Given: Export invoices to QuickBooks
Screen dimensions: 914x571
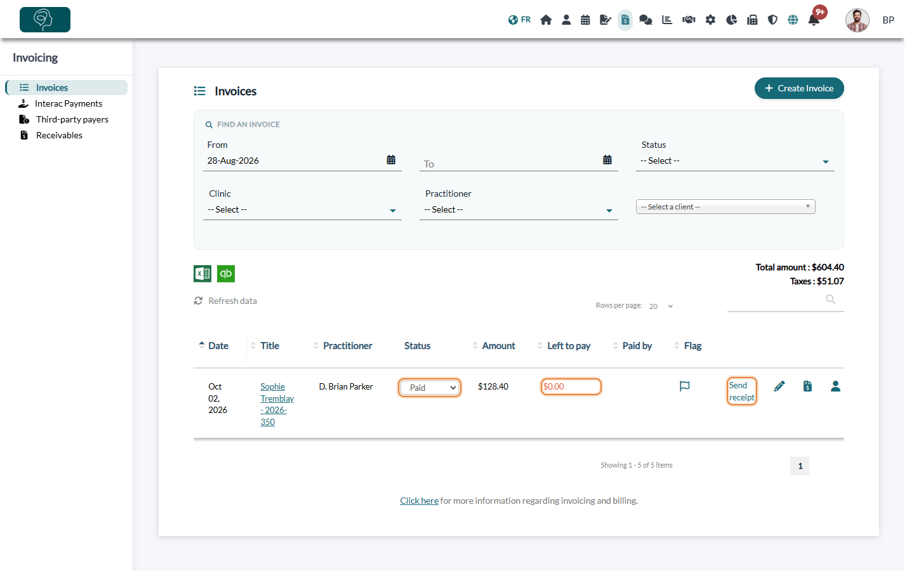Looking at the screenshot, I should (x=226, y=273).
